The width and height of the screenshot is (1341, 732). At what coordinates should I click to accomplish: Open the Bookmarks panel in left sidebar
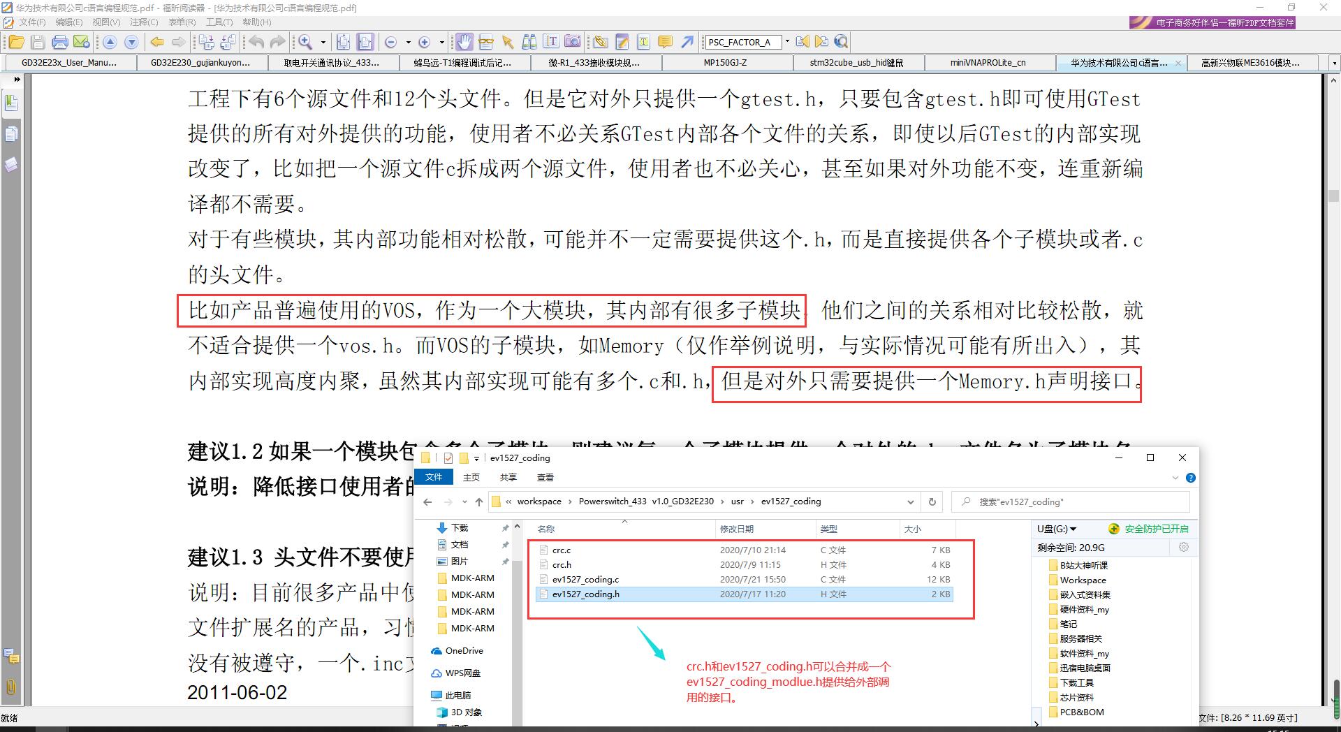click(x=11, y=103)
